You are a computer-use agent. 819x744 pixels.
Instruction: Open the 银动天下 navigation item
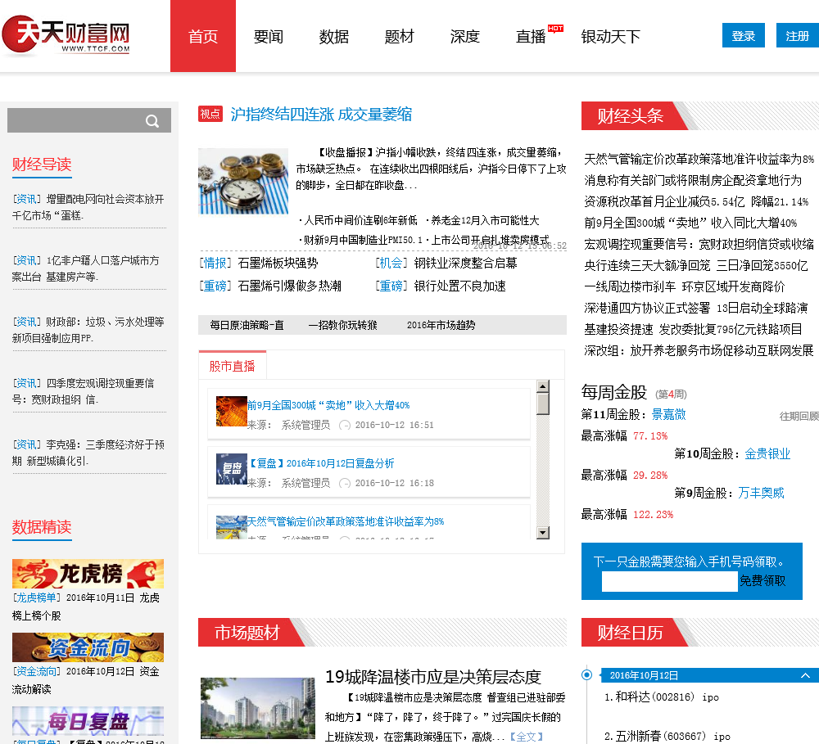[611, 37]
